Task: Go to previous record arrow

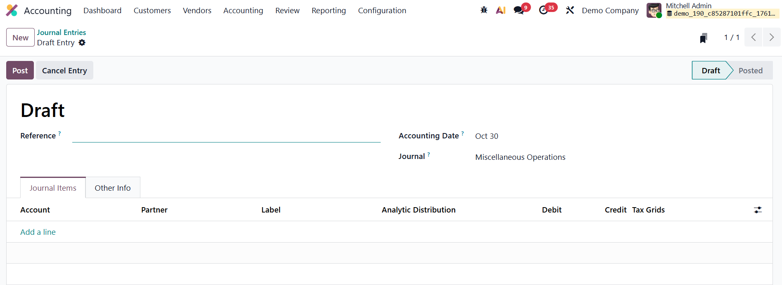Action: tap(753, 37)
